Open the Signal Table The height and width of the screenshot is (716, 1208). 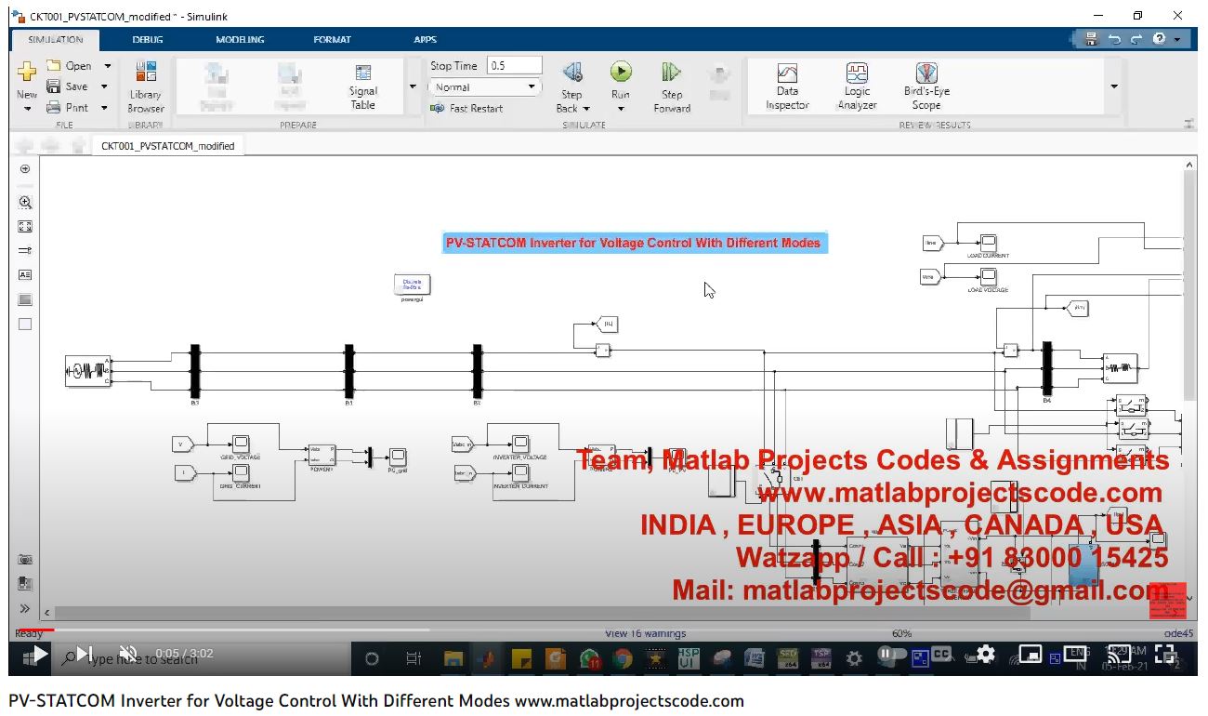[363, 87]
